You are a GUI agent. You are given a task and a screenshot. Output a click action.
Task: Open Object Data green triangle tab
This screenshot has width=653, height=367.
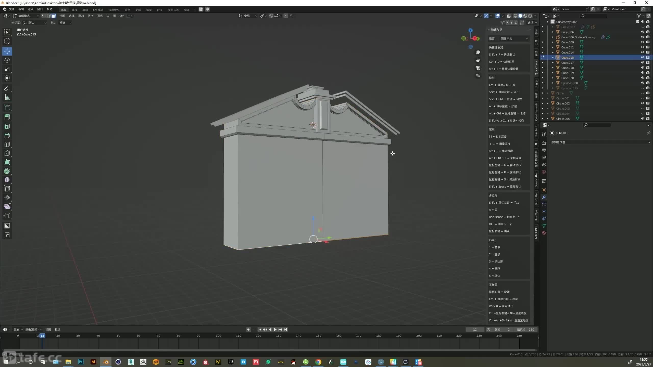[x=544, y=226]
